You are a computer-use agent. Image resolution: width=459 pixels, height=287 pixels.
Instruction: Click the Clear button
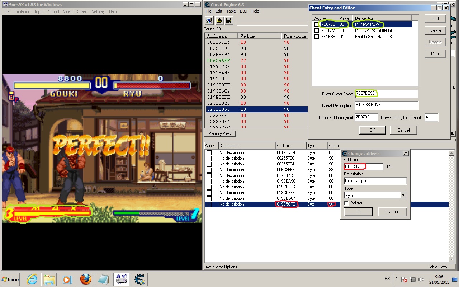point(435,54)
